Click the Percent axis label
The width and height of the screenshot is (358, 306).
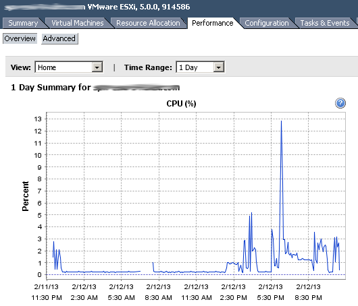(26, 196)
